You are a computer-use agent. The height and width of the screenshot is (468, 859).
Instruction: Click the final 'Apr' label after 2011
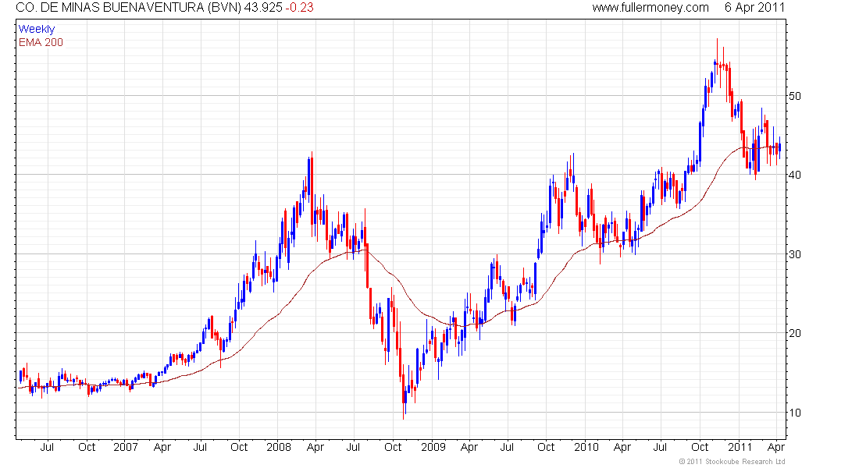coord(776,447)
